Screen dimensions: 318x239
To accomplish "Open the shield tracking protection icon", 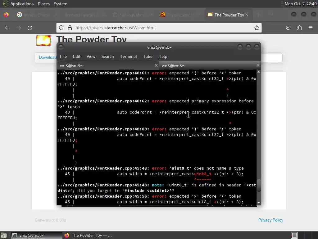I will (x=61, y=28).
